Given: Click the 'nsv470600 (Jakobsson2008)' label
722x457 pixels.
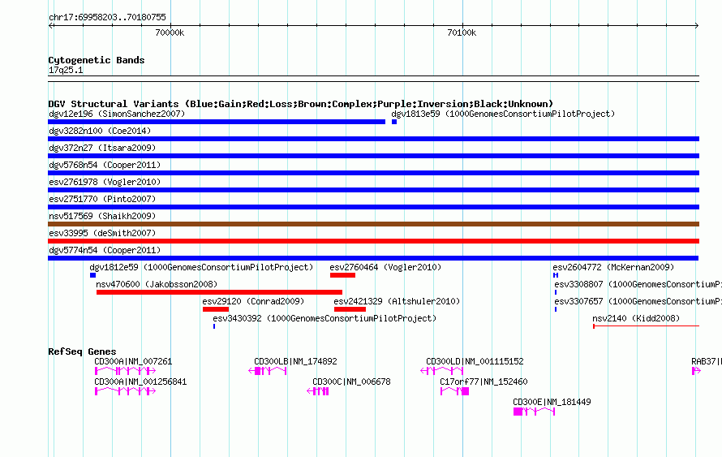Looking at the screenshot, I should pyautogui.click(x=157, y=284).
